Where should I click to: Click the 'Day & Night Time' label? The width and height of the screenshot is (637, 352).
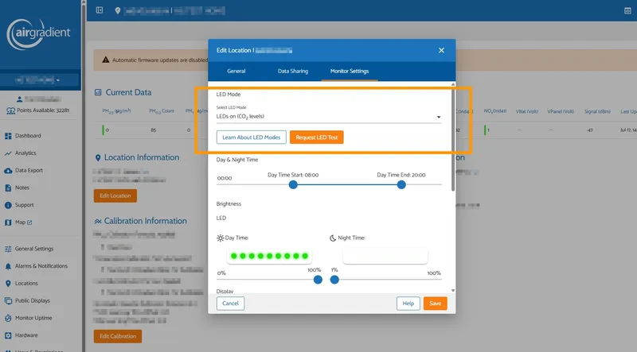[x=237, y=160]
